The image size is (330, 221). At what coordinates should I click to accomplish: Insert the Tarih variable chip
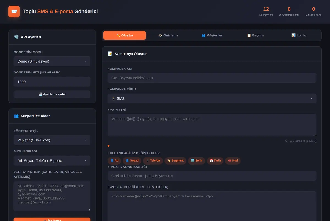[x=215, y=161]
